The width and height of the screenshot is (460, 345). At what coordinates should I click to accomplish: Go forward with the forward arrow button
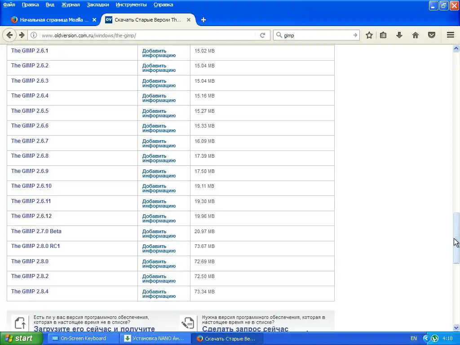[x=22, y=35]
